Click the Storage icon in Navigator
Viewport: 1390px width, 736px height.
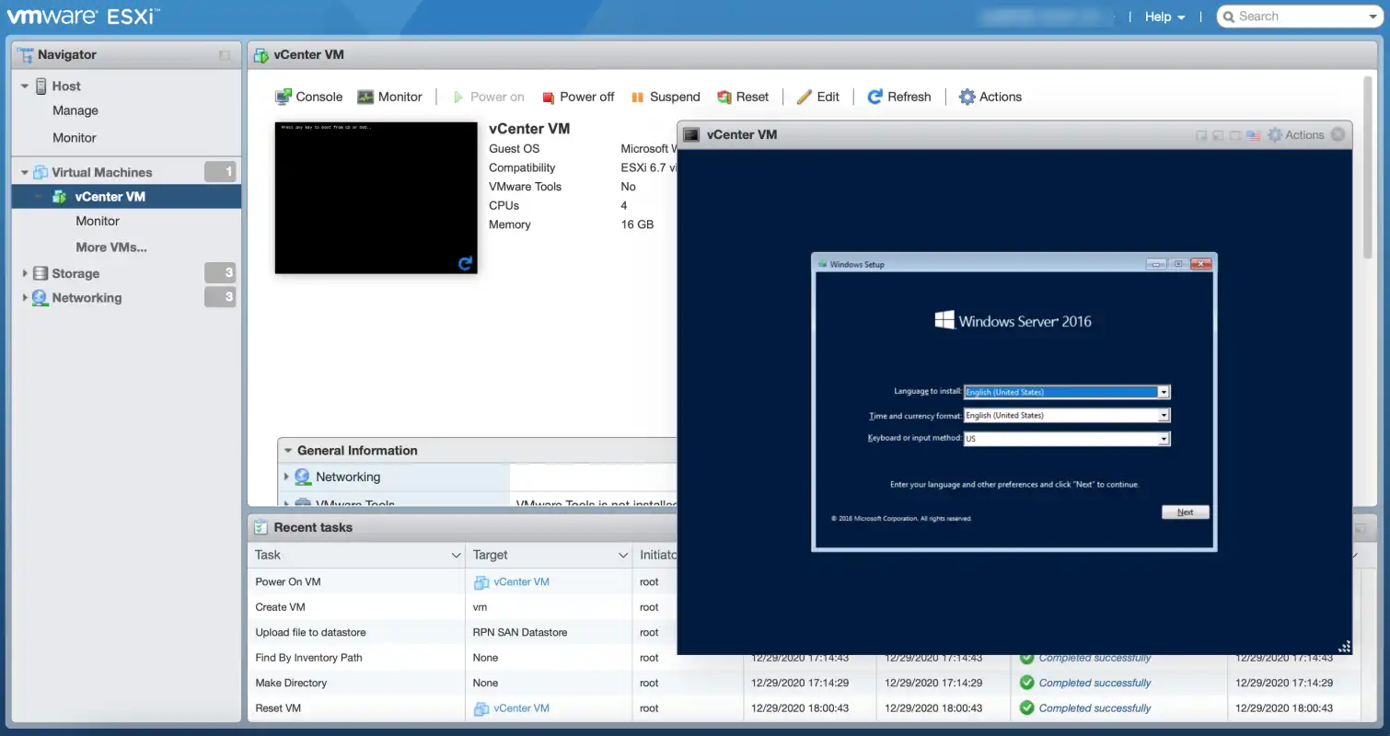tap(40, 273)
